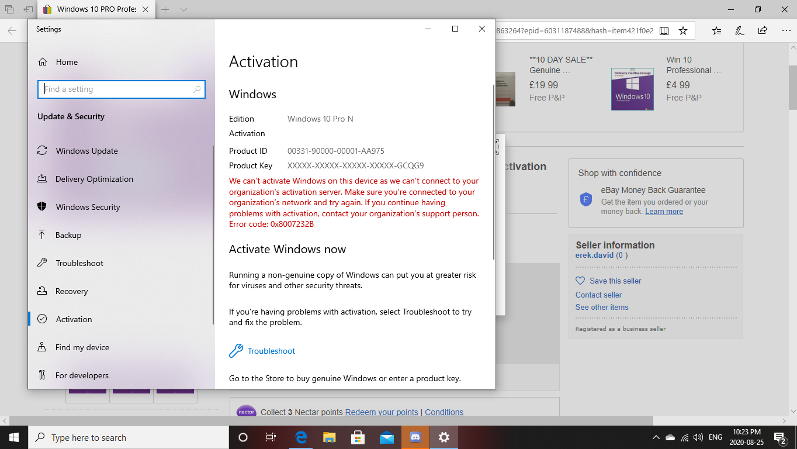Click the Edge address bar URL
Image resolution: width=797 pixels, height=449 pixels.
(575, 30)
